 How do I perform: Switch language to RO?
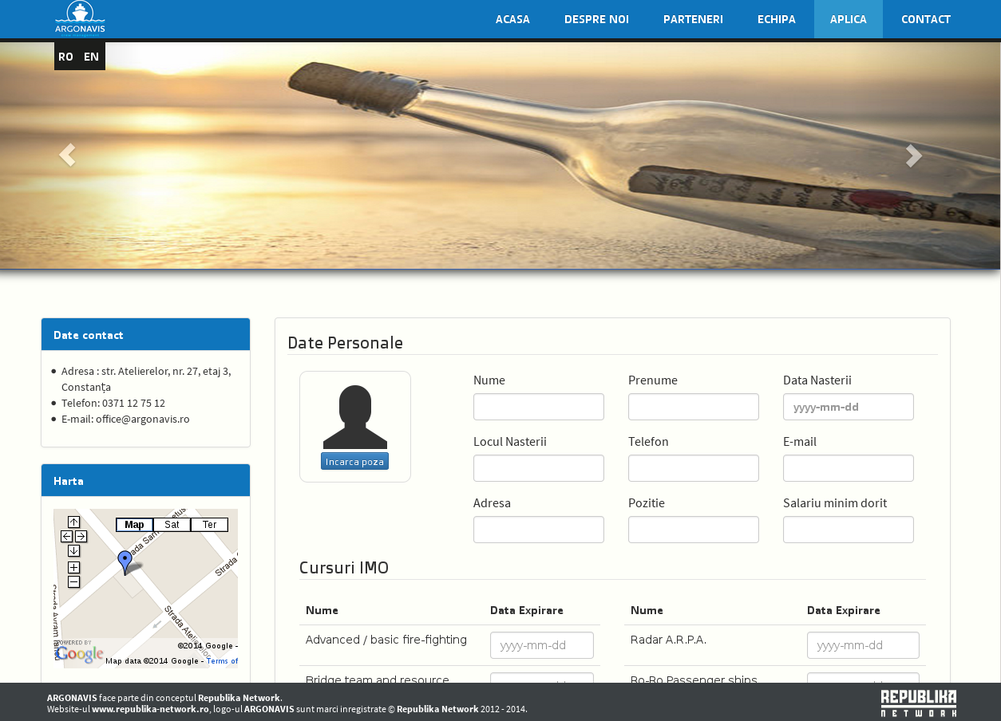click(x=65, y=57)
